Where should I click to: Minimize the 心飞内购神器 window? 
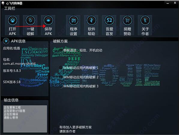(168, 3)
